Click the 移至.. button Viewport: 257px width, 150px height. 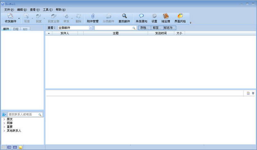(x=157, y=28)
